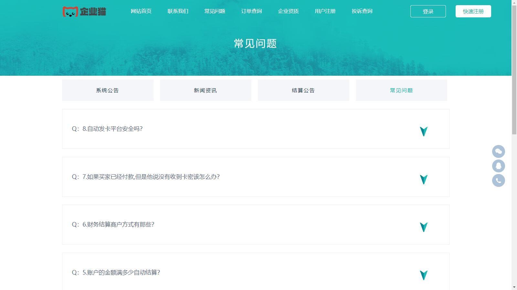Expand question 7 arrow icon

click(x=423, y=179)
